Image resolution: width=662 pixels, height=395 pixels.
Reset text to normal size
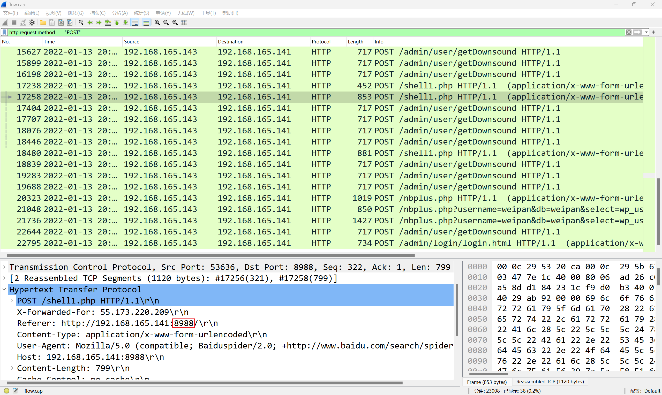175,23
